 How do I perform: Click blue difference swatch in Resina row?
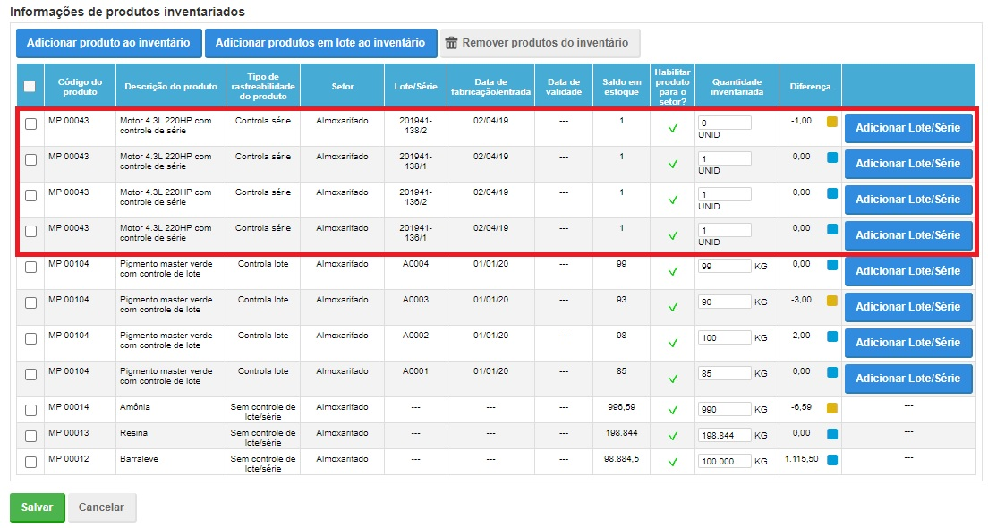click(831, 434)
